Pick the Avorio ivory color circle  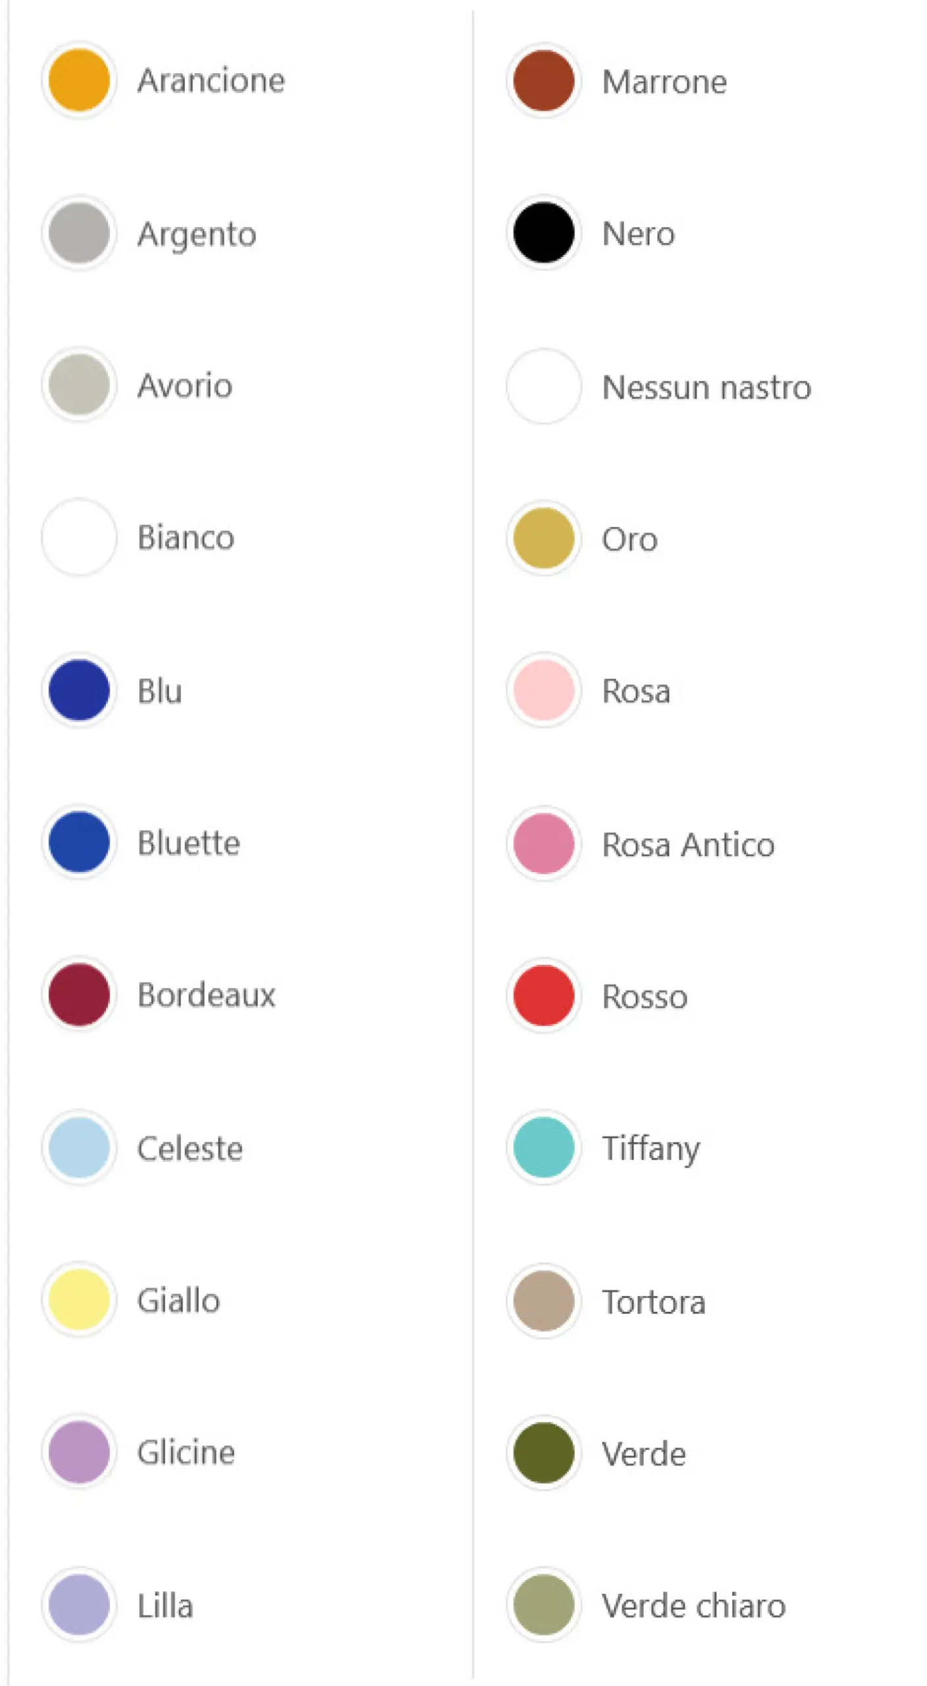(79, 385)
